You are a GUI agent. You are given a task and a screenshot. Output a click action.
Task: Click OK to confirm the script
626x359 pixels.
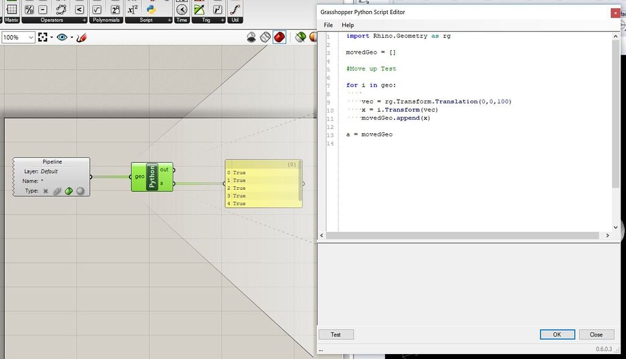point(556,335)
